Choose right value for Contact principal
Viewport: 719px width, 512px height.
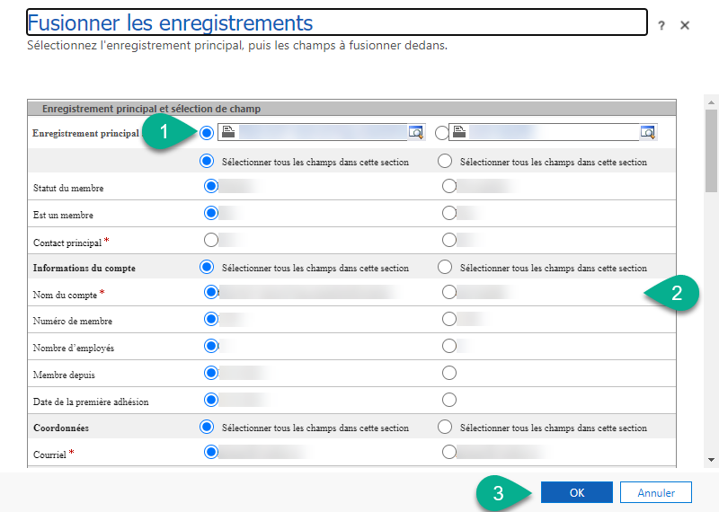tap(449, 240)
